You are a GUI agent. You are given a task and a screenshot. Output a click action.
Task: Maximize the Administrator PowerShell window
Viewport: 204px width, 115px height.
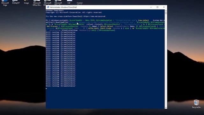[x=157, y=7]
